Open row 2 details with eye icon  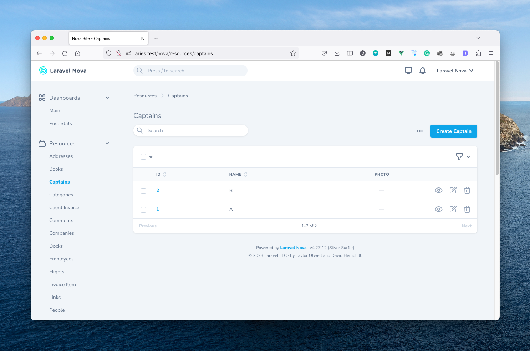[x=439, y=190]
